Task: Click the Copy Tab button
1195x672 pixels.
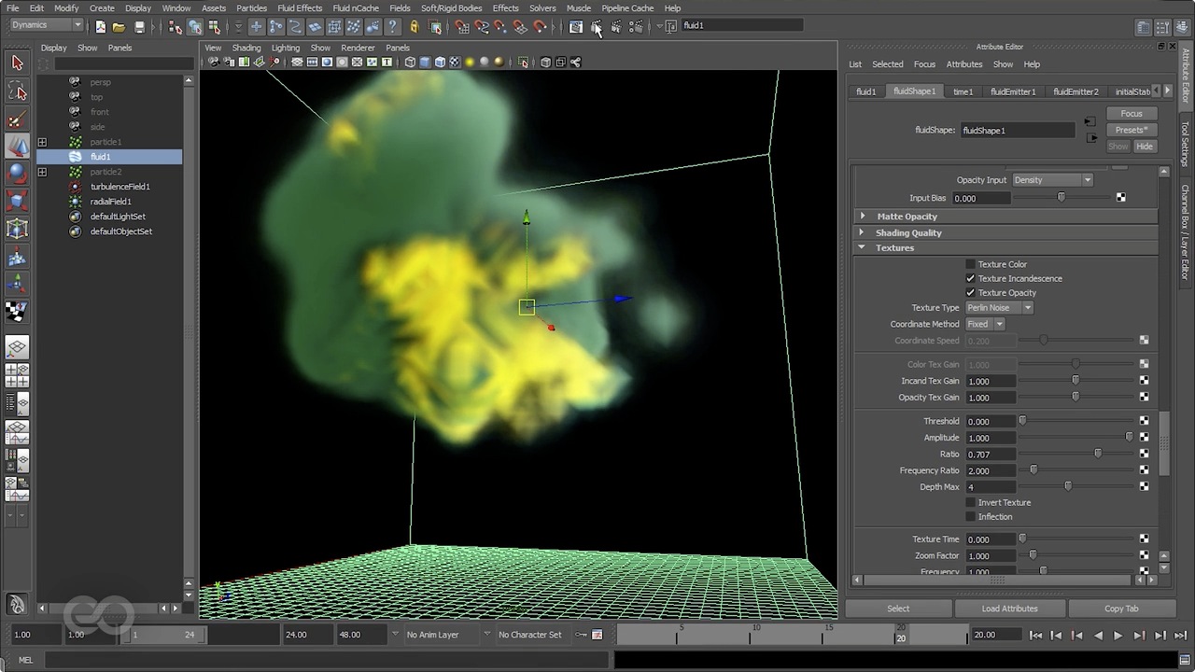Action: pyautogui.click(x=1121, y=608)
